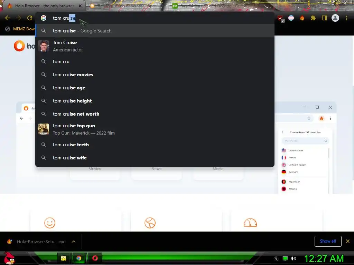Click the browser forward arrow
Viewport: 354px width, 265px height.
(19, 18)
